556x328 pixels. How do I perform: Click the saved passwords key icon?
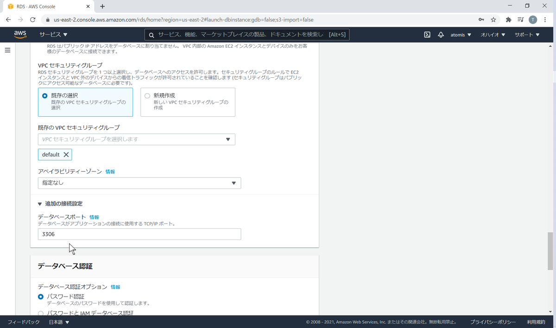[x=481, y=20]
